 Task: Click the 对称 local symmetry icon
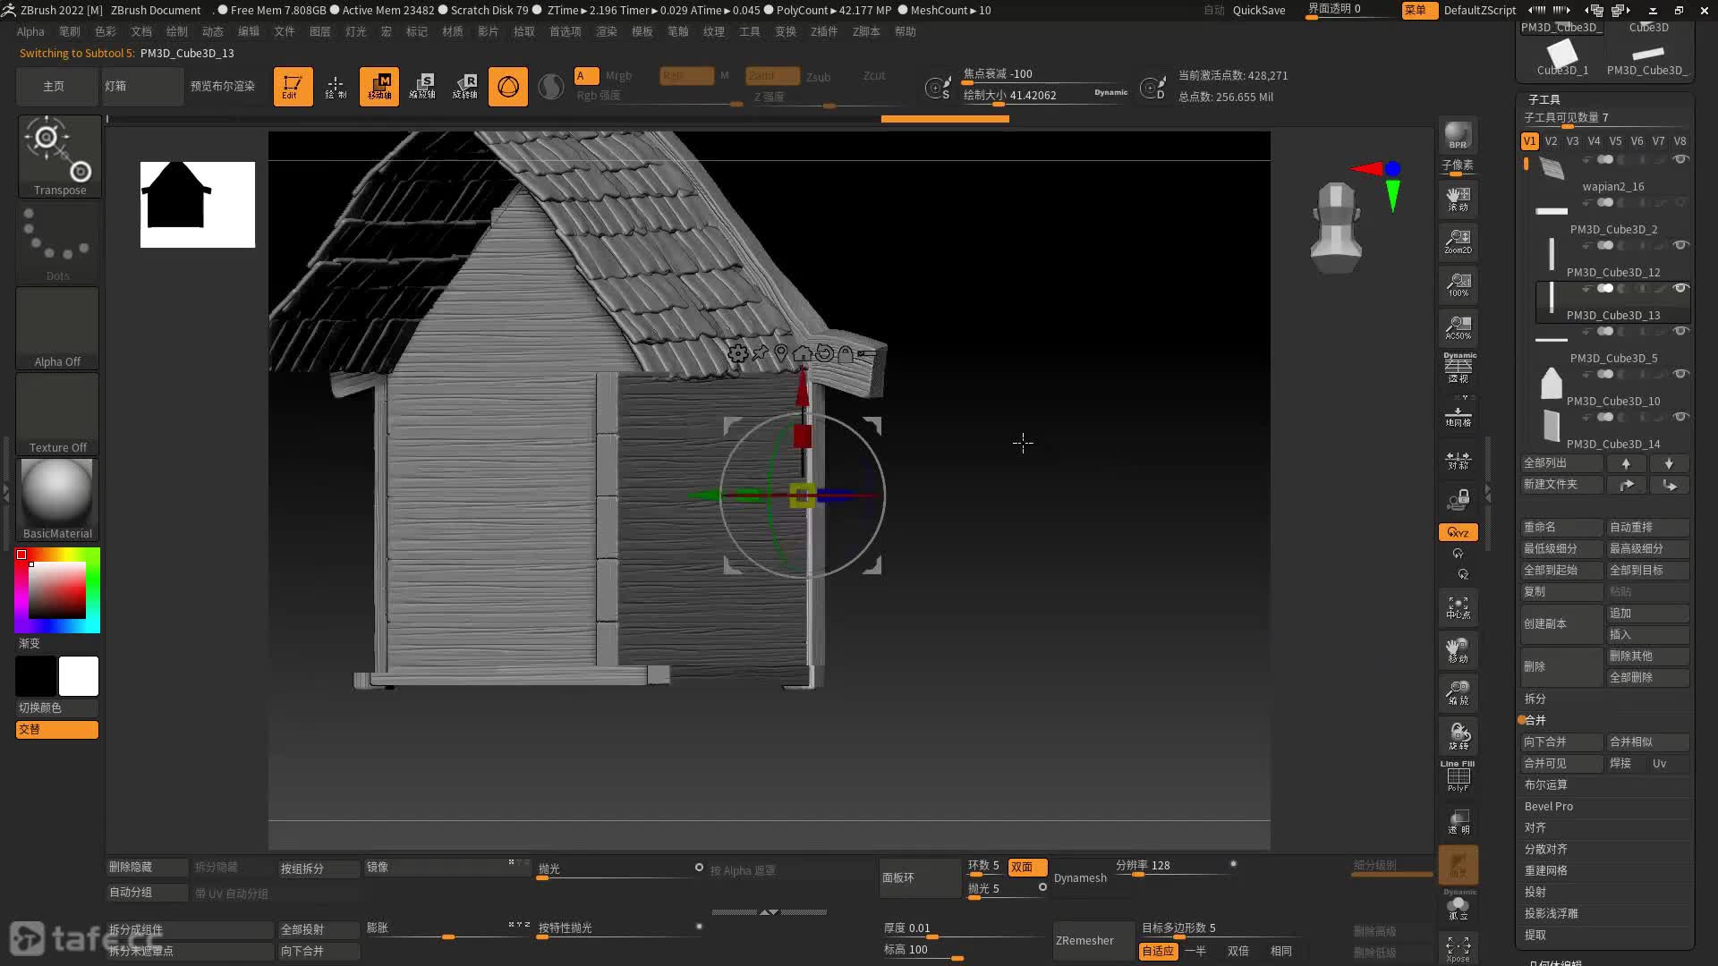[1458, 460]
